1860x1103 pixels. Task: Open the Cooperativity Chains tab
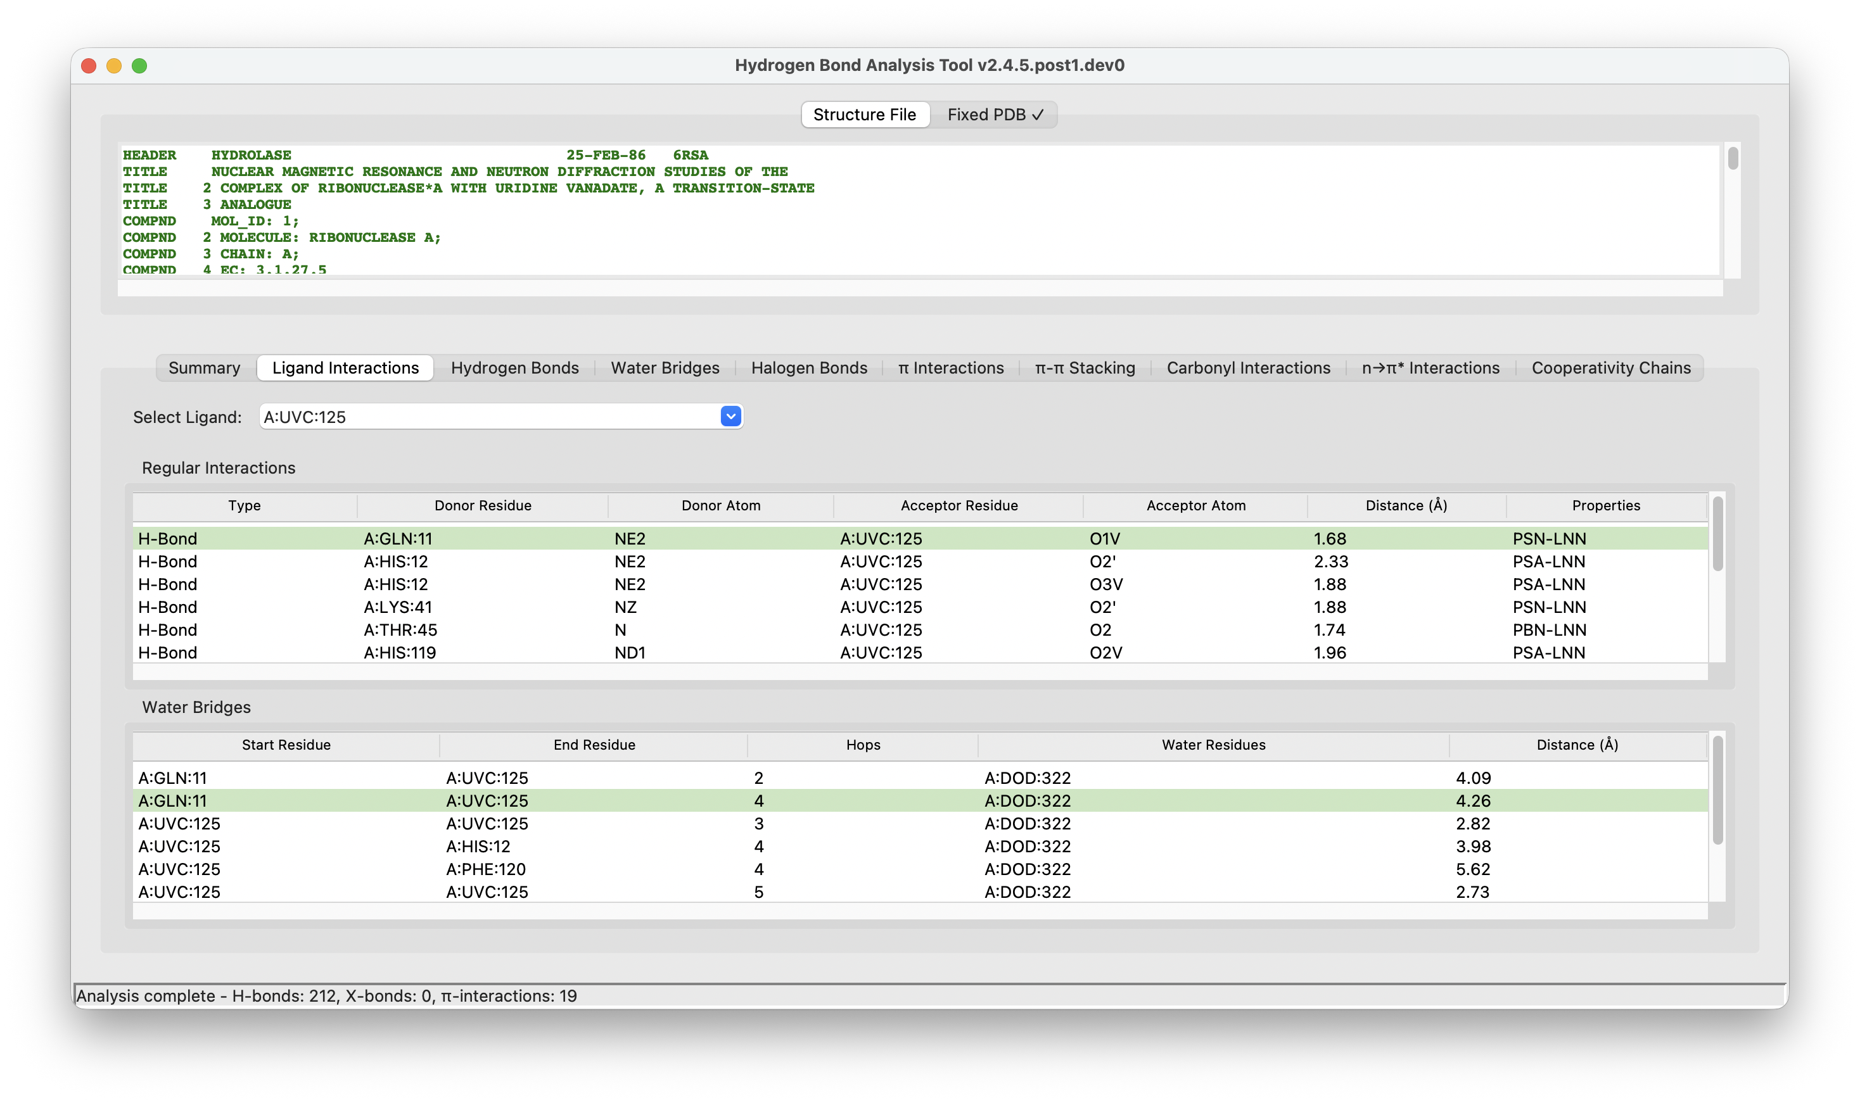click(1610, 368)
